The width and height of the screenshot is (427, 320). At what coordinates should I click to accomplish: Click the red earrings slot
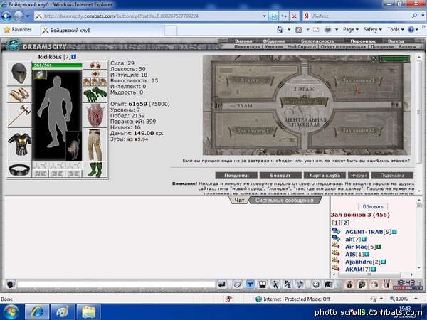pyautogui.click(x=95, y=65)
